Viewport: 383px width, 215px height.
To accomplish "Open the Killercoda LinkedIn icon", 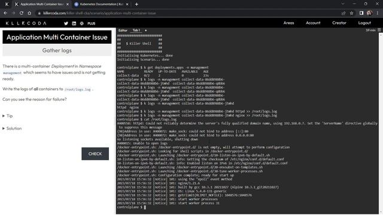I will (74, 23).
